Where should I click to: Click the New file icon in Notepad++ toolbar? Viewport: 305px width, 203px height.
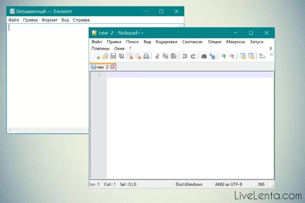tap(97, 56)
